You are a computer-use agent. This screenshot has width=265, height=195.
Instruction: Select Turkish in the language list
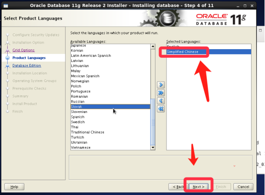pyautogui.click(x=110, y=137)
